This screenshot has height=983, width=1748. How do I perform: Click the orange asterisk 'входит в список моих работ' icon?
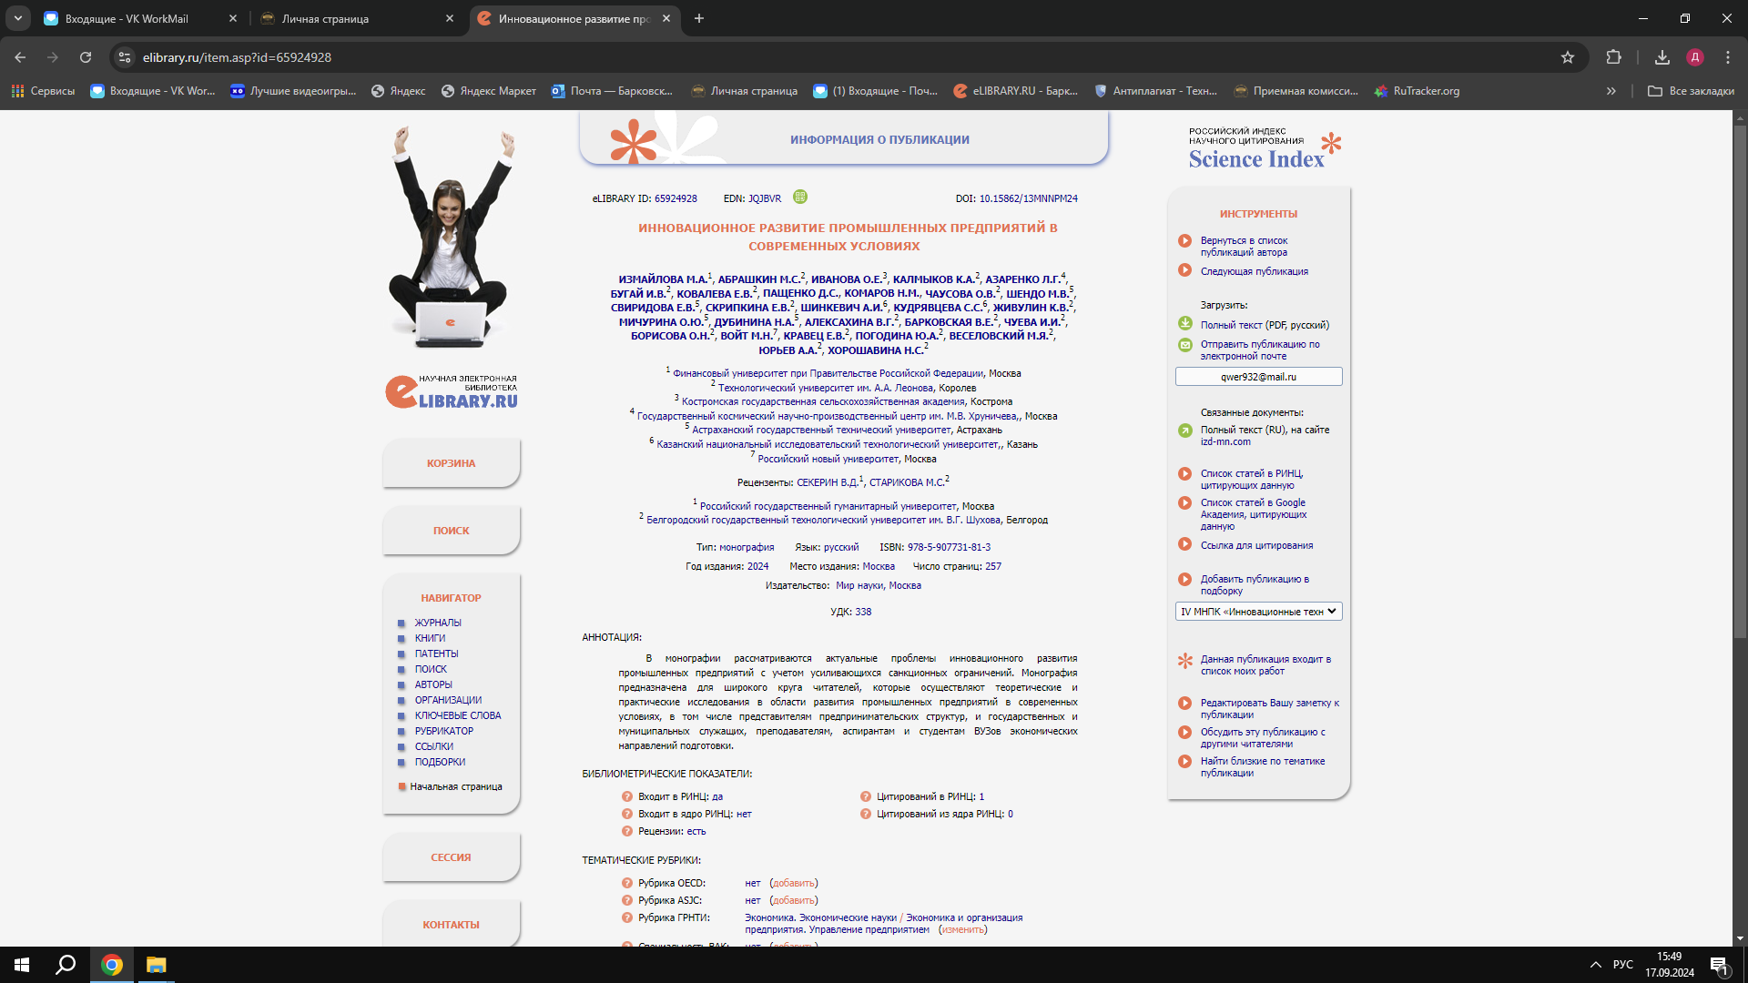pos(1184,661)
